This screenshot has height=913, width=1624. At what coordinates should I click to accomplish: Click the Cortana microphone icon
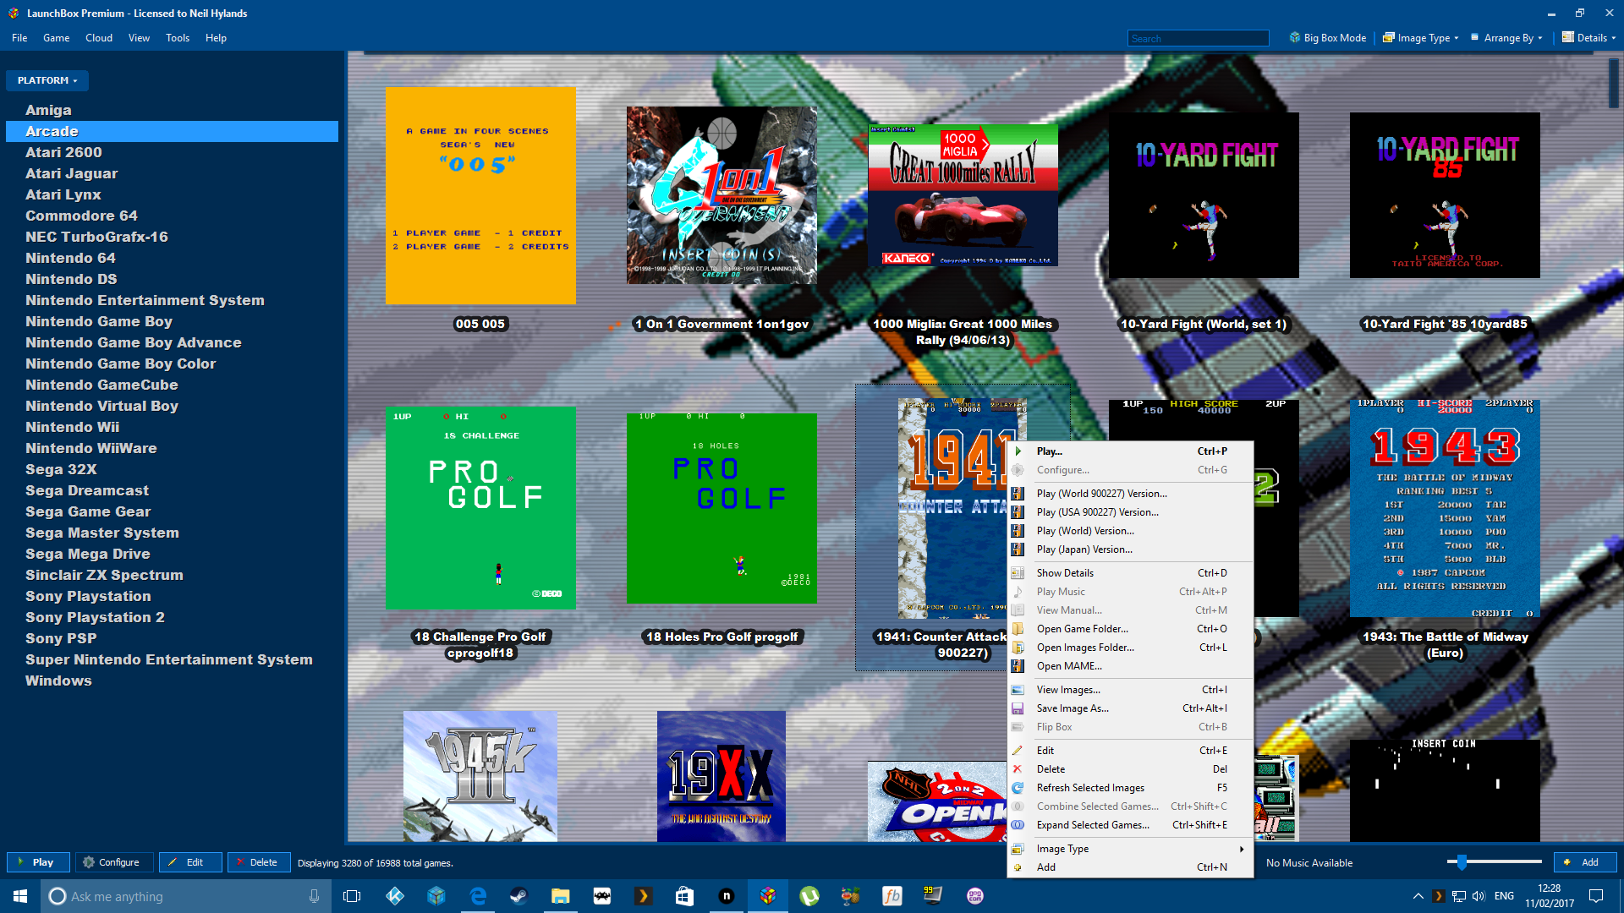[315, 896]
